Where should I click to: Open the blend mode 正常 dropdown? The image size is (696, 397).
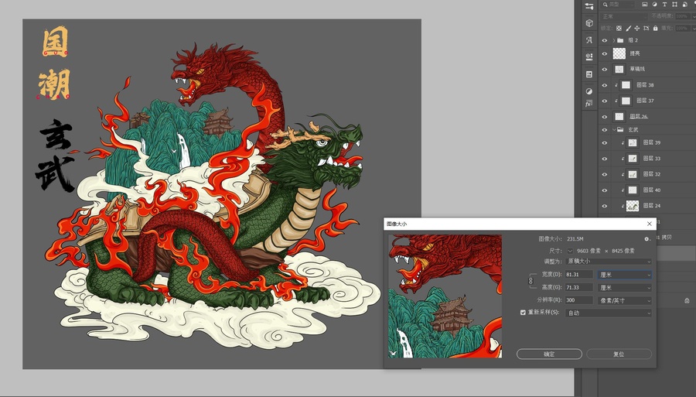point(623,16)
